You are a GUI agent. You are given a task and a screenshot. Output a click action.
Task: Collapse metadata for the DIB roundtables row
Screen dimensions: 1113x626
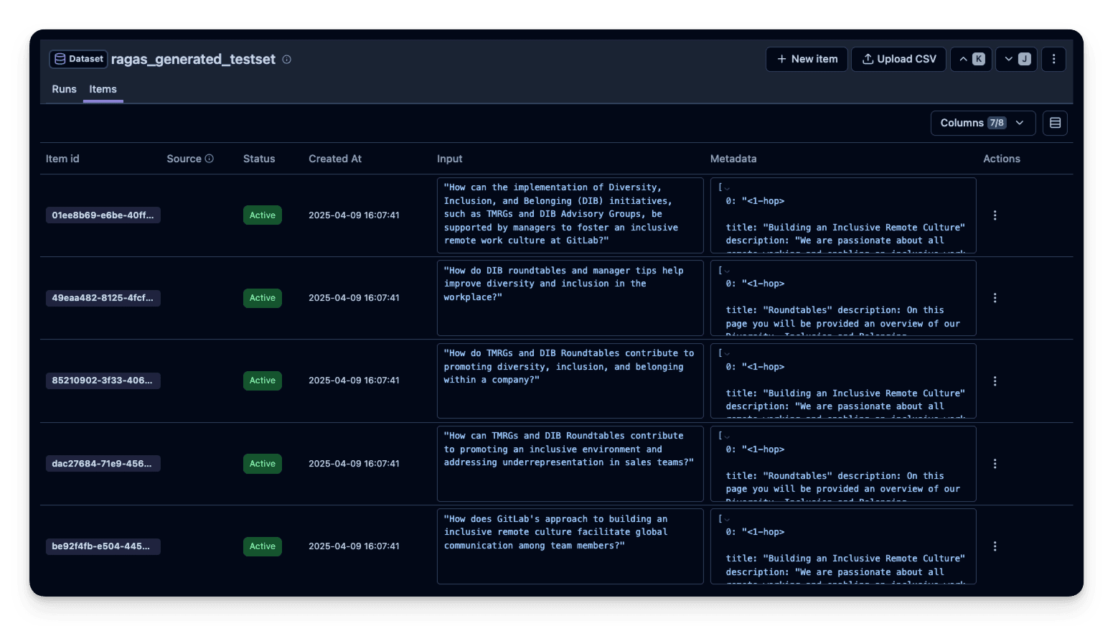click(728, 271)
